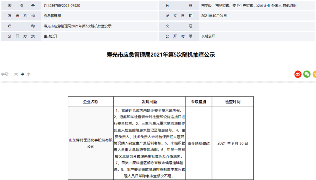Click publication date 2021年10月04日
Viewport: 316px width, 180px height.
214,16
